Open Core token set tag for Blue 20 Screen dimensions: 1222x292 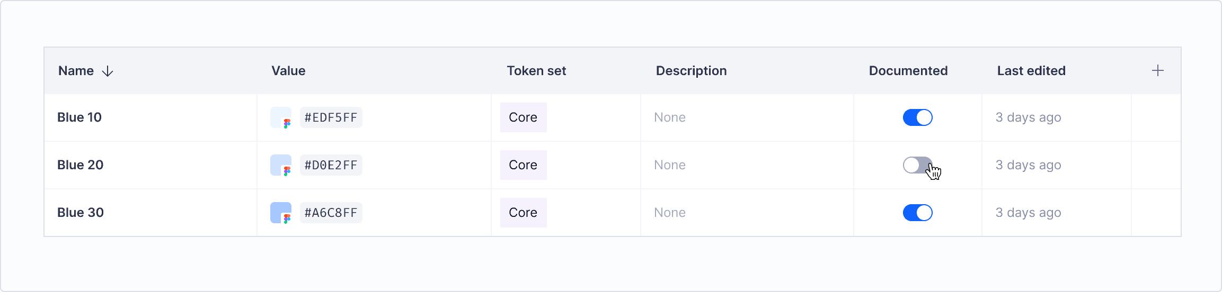coord(523,165)
